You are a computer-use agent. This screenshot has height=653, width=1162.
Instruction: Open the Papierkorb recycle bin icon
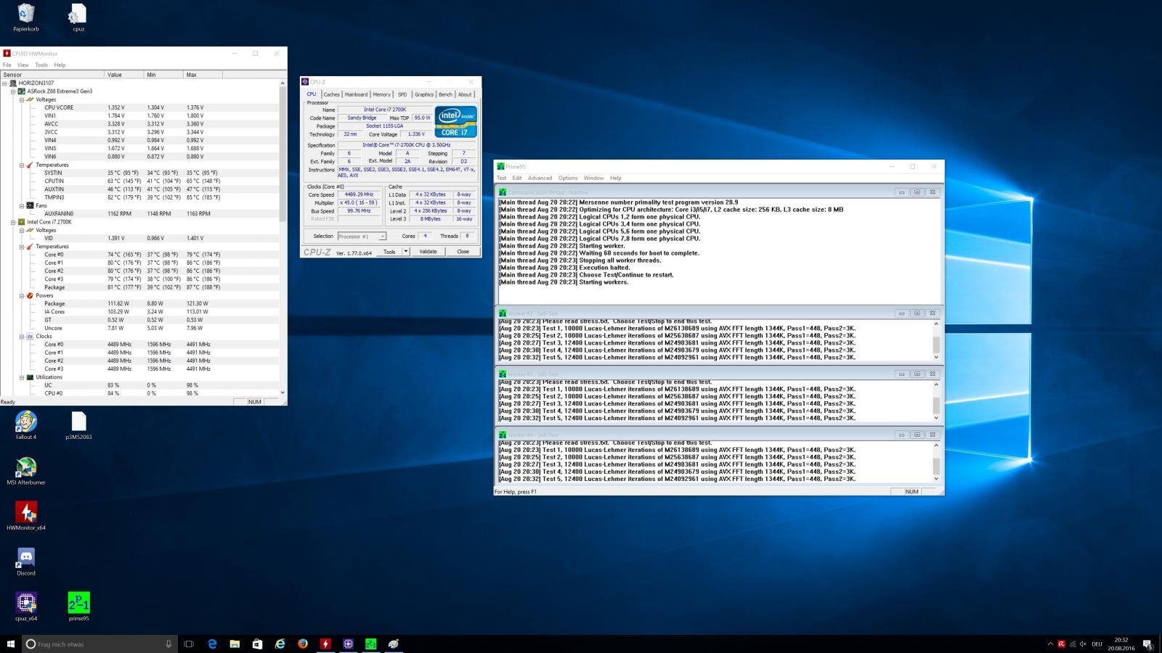tap(26, 17)
